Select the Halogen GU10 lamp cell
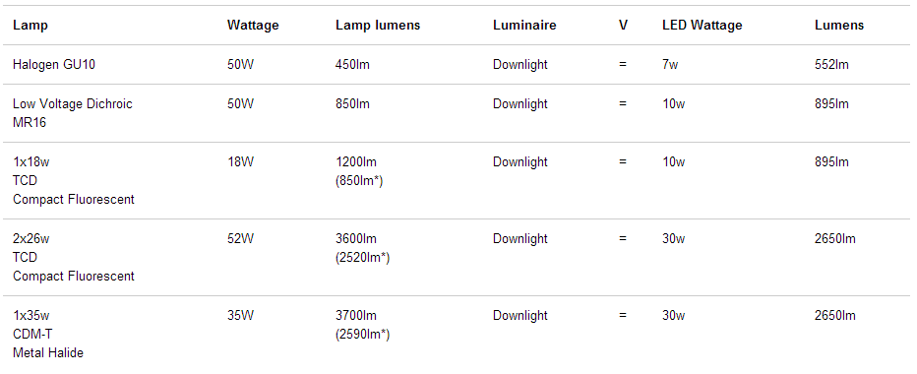The width and height of the screenshot is (917, 374). pyautogui.click(x=54, y=64)
